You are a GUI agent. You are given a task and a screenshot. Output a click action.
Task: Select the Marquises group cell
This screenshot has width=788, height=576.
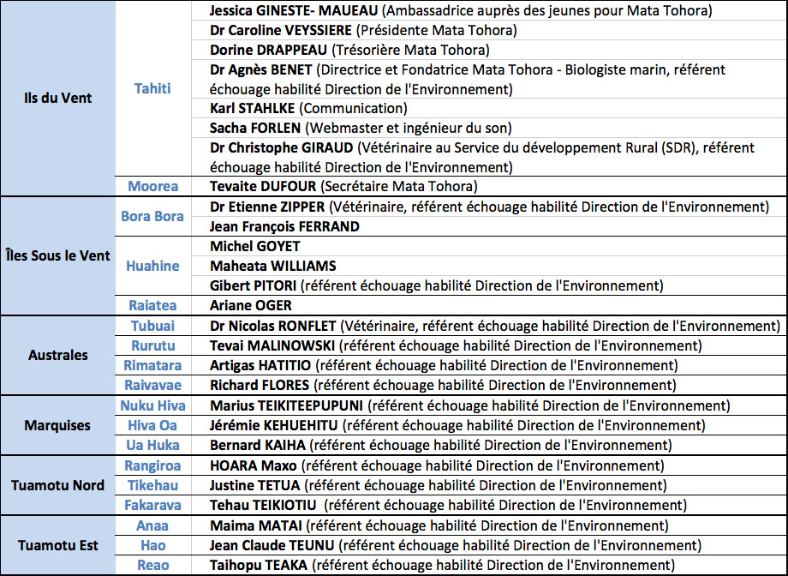click(x=57, y=426)
